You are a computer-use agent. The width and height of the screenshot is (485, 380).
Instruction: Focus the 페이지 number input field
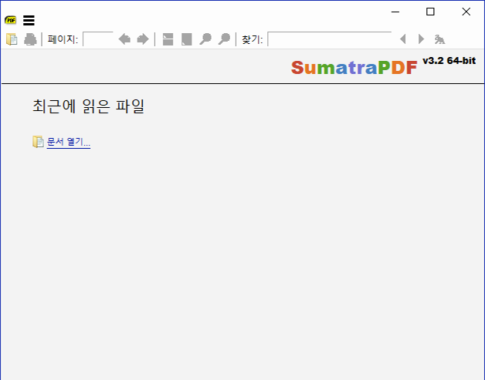click(98, 39)
